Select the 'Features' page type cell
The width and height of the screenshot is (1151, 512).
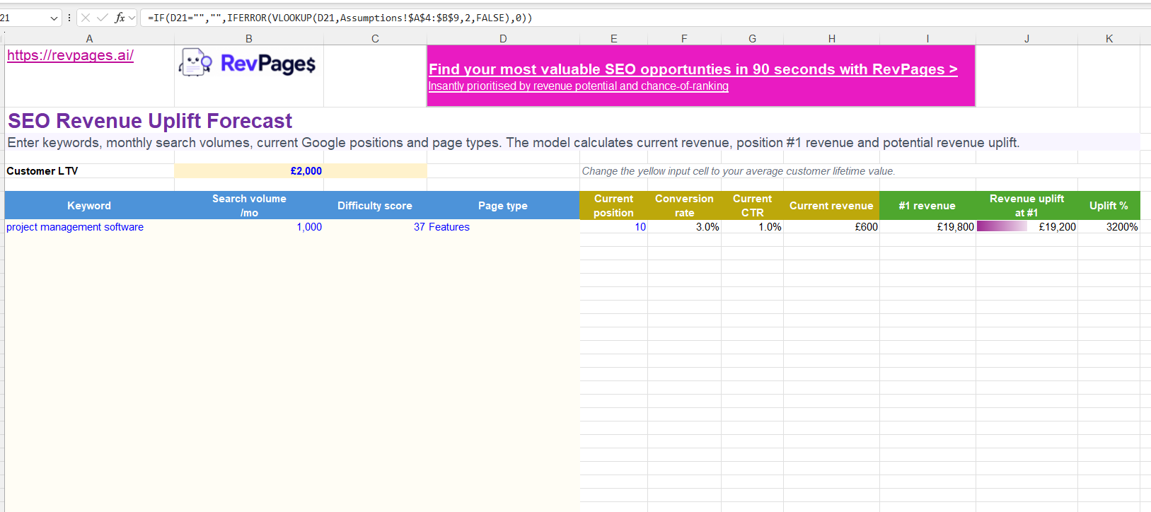(x=503, y=227)
